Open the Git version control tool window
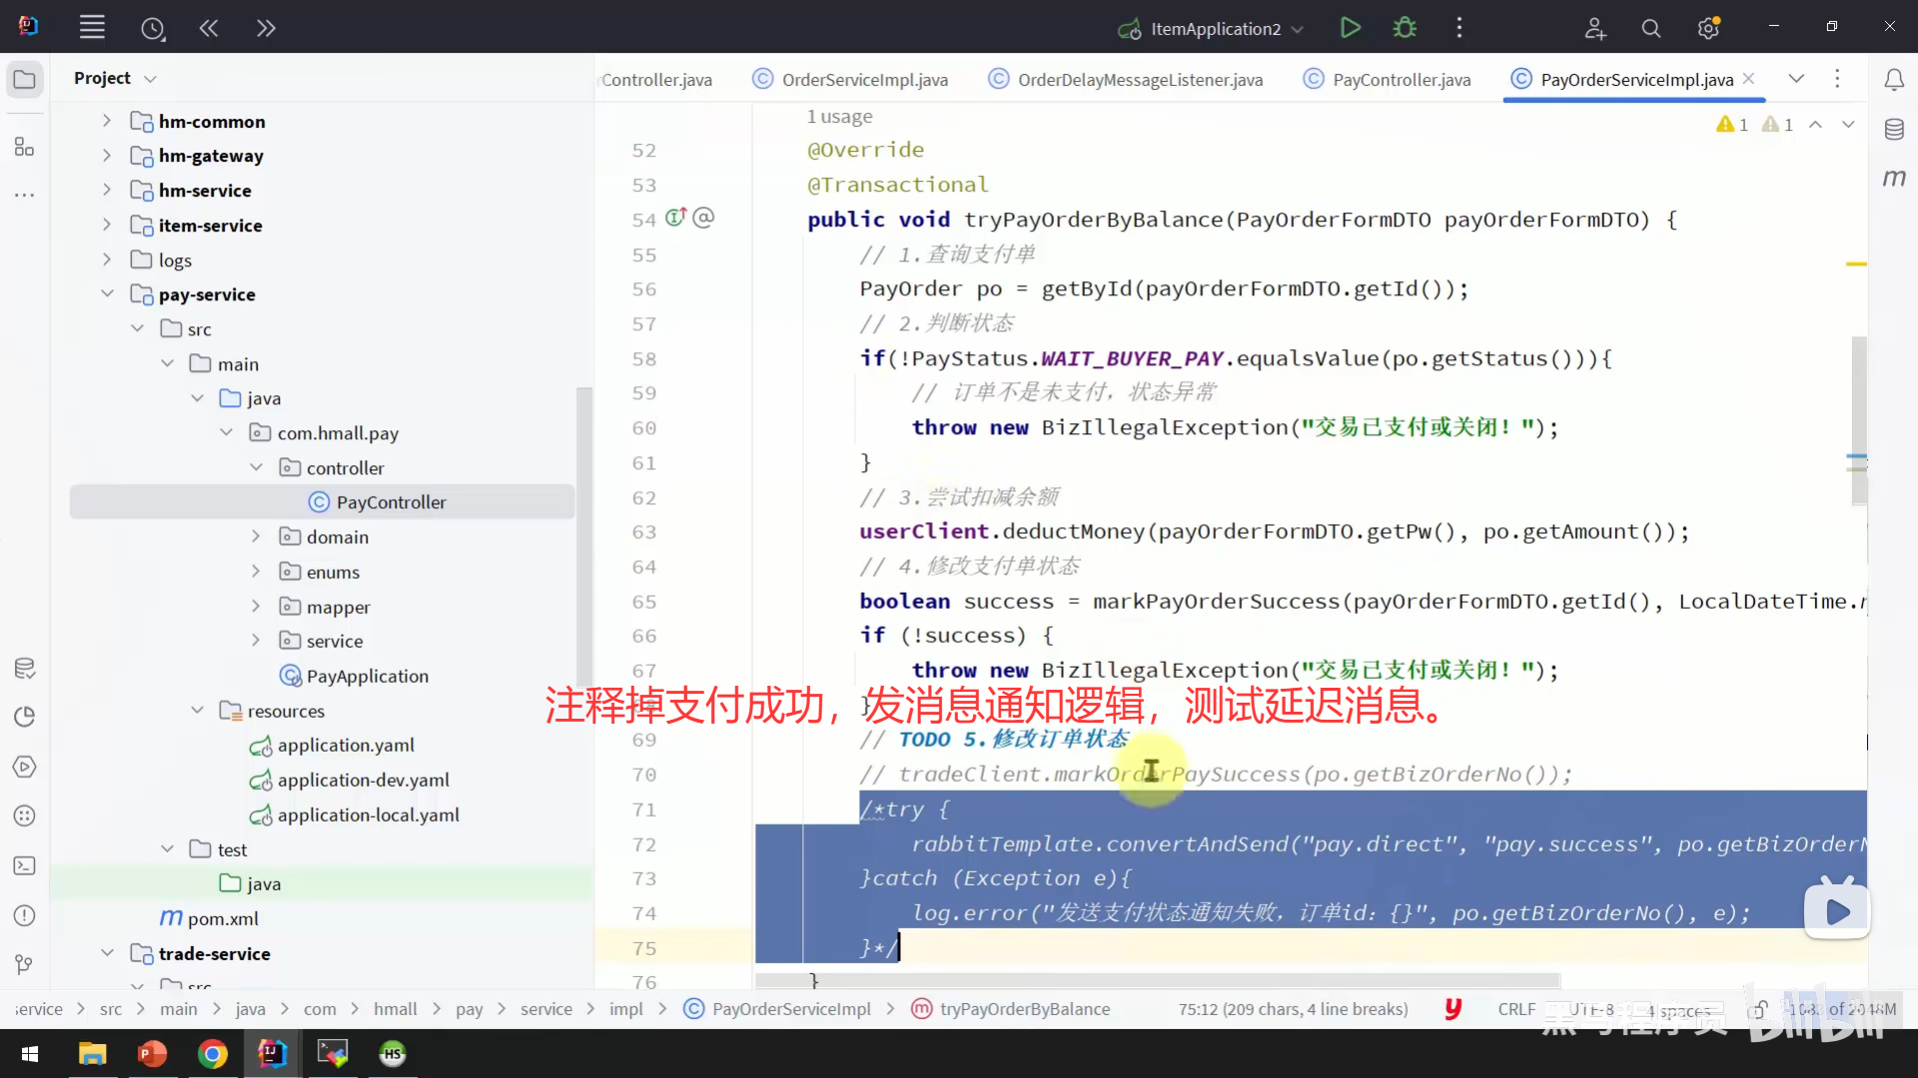The height and width of the screenshot is (1078, 1918). pos(25,964)
